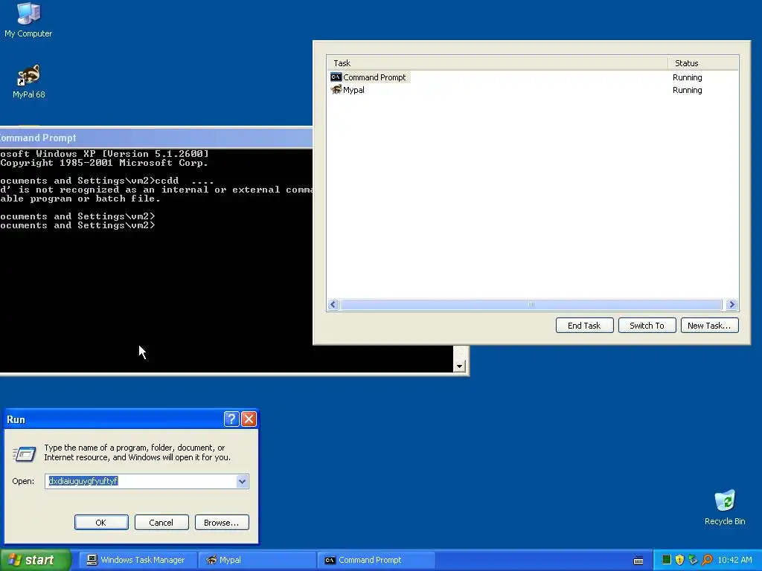Screen dimensions: 762x571
Task: Switch to Command Prompt taskbar button
Action: [377, 560]
